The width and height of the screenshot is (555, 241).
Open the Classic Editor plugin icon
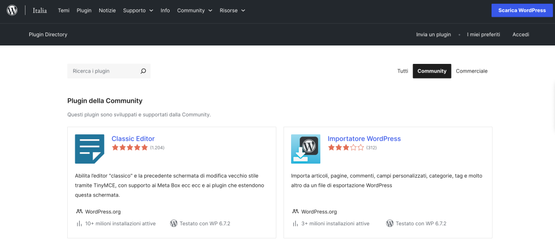[x=89, y=149]
